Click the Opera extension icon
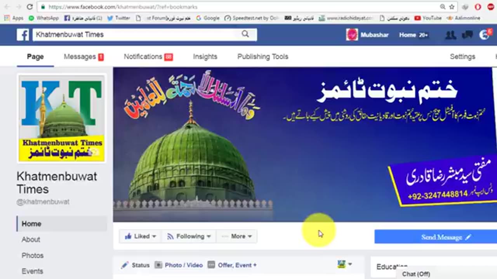The image size is (497, 279). (478, 7)
